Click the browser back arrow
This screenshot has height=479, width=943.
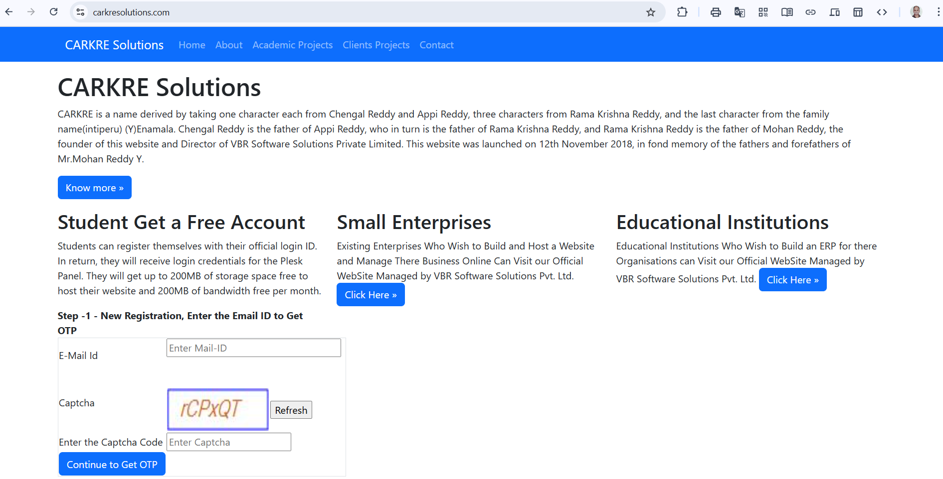[9, 12]
